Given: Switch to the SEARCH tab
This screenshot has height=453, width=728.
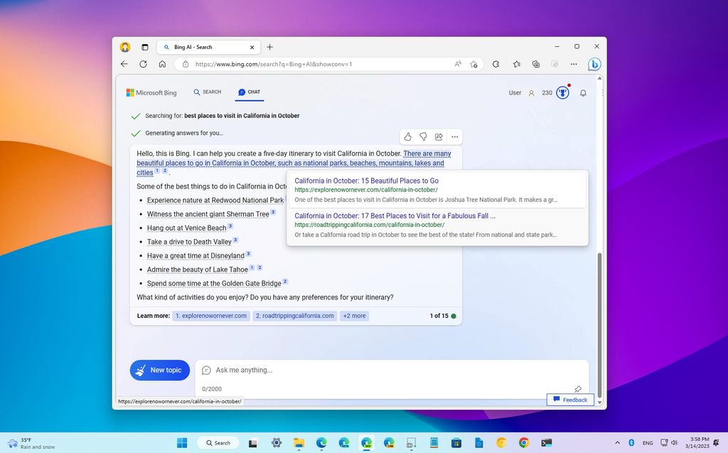Looking at the screenshot, I should pyautogui.click(x=208, y=92).
